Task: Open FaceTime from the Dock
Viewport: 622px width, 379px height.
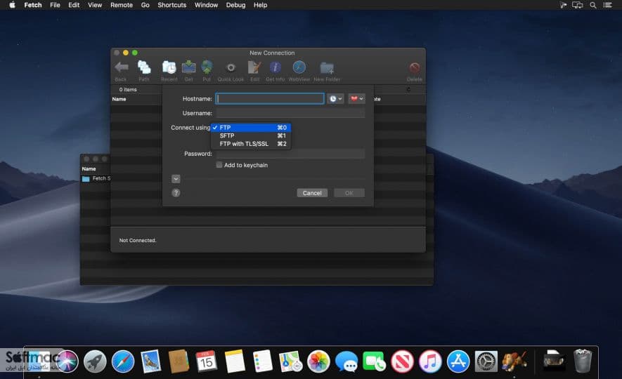Action: pos(374,361)
